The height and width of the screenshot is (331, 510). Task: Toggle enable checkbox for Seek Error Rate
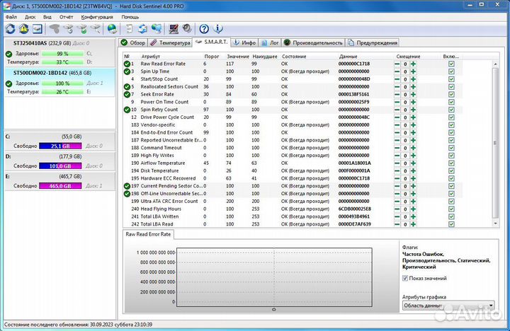[451, 95]
